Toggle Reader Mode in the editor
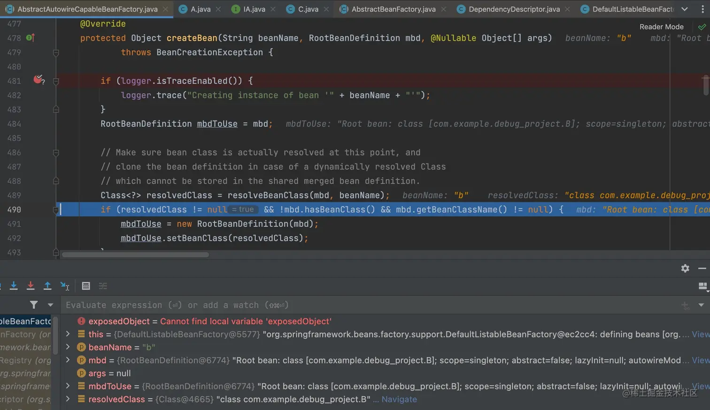This screenshot has height=410, width=710. point(661,27)
